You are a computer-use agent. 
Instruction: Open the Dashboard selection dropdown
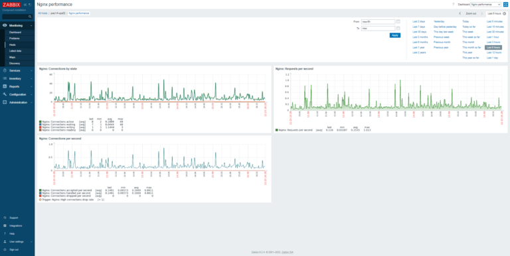pyautogui.click(x=486, y=5)
